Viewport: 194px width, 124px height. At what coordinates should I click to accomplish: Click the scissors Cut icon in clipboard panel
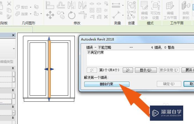tap(9, 3)
